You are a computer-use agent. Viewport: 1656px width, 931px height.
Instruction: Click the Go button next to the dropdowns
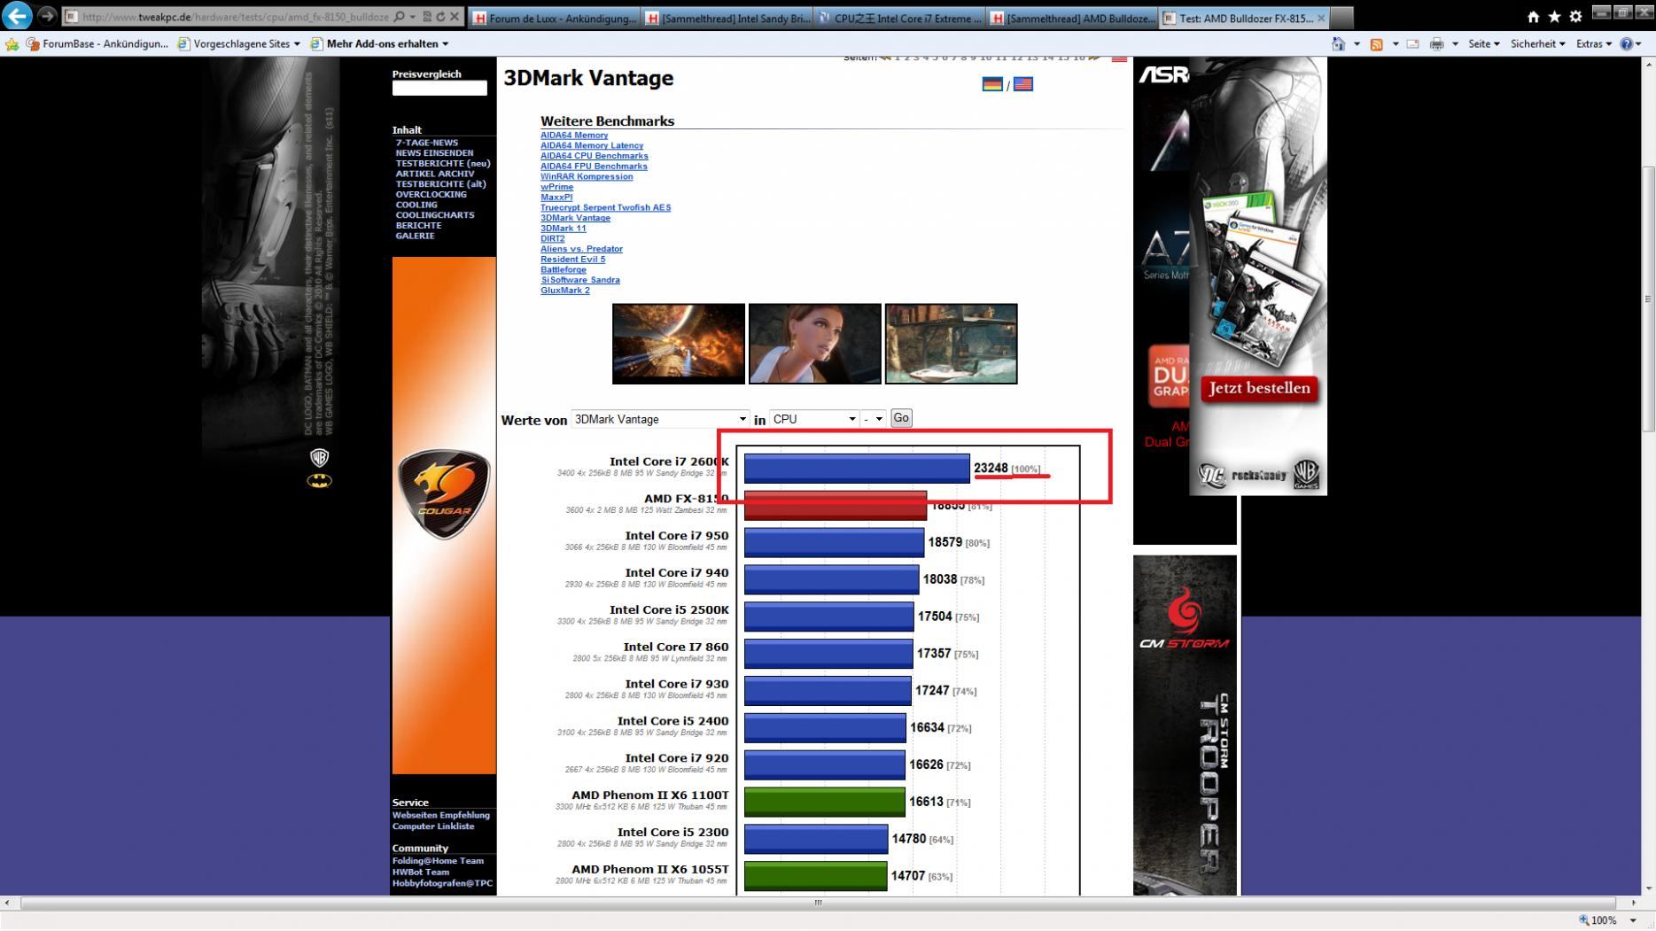coord(901,418)
